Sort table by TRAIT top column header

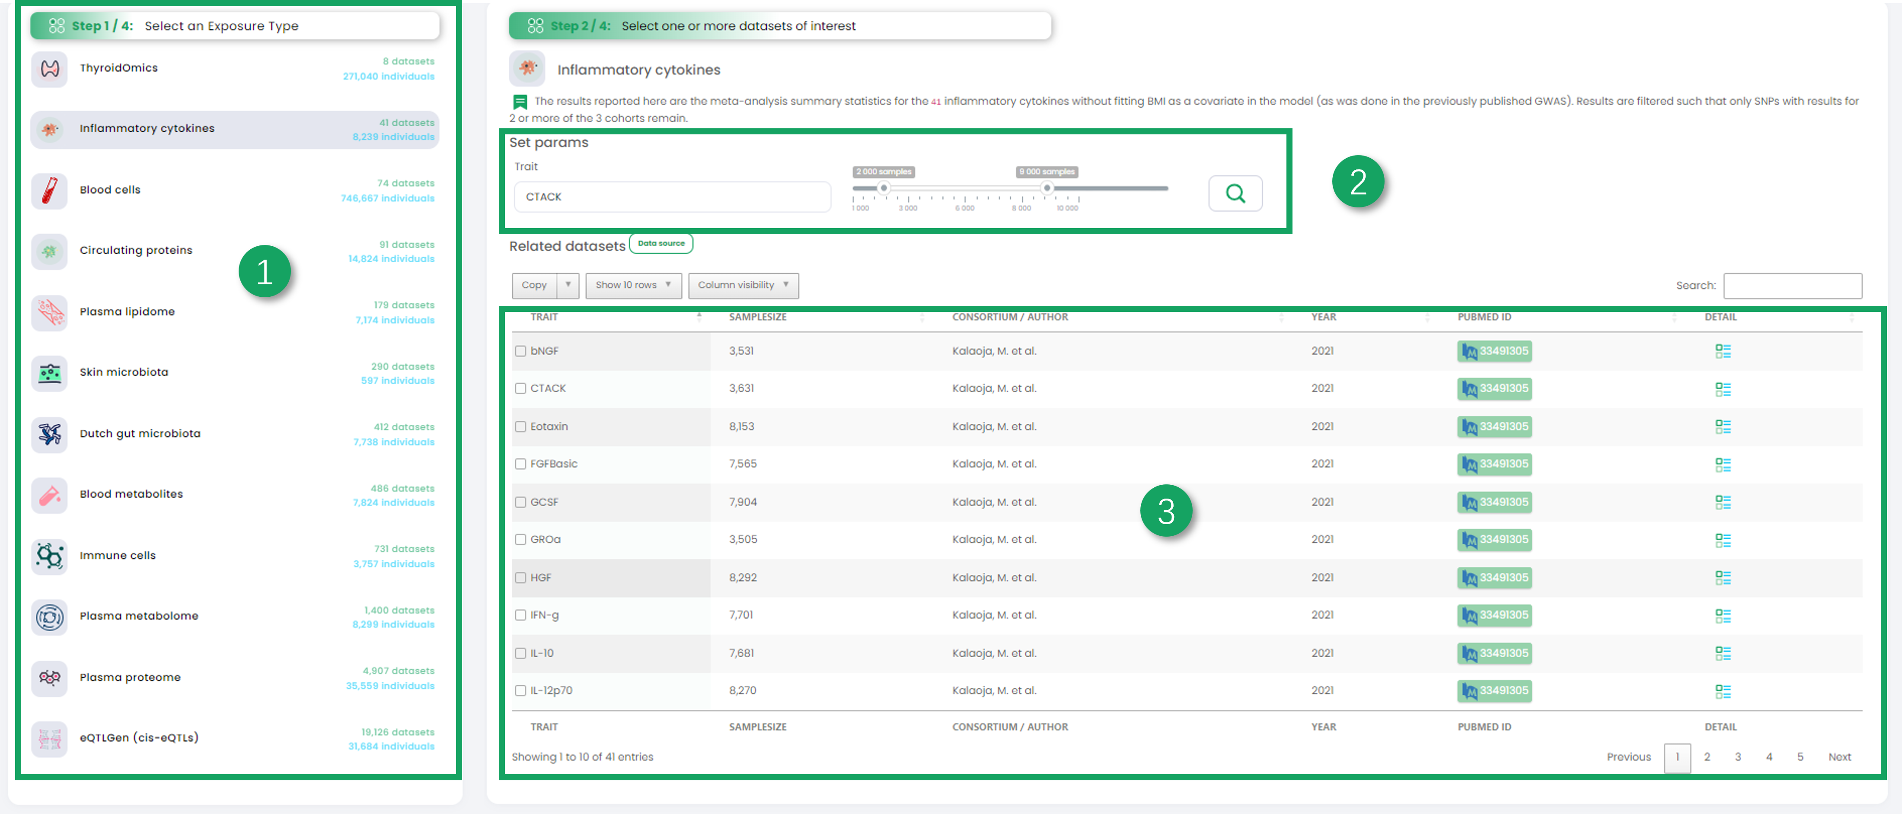point(543,317)
